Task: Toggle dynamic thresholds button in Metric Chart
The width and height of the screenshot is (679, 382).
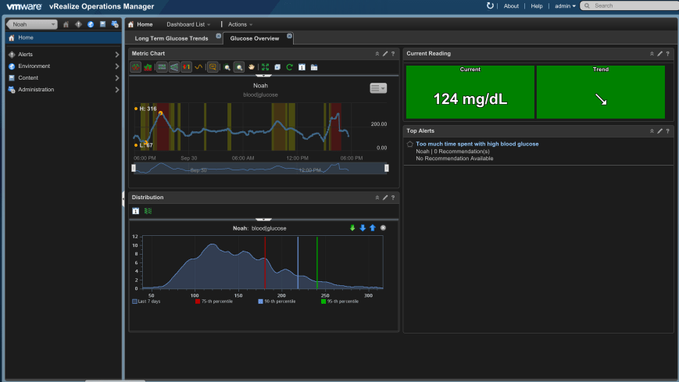Action: click(x=162, y=67)
